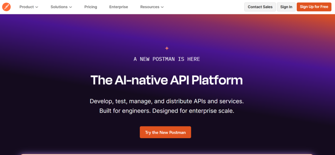This screenshot has height=155, width=335.
Task: Click the product preview panel at page bottom
Action: click(167, 154)
